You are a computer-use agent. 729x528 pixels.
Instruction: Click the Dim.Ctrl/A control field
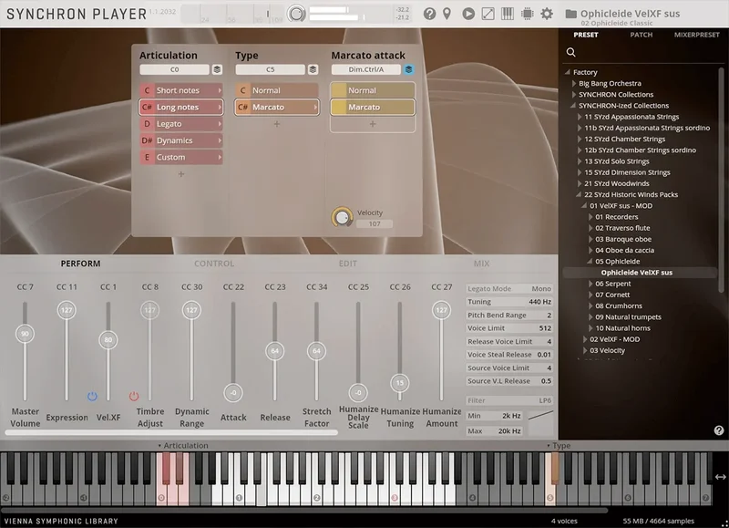pos(366,69)
